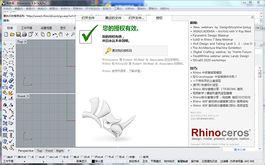Image resolution: width=265 pixels, height=165 pixels.
Task: Open the 文件(F) menu
Action: pos(7,9)
